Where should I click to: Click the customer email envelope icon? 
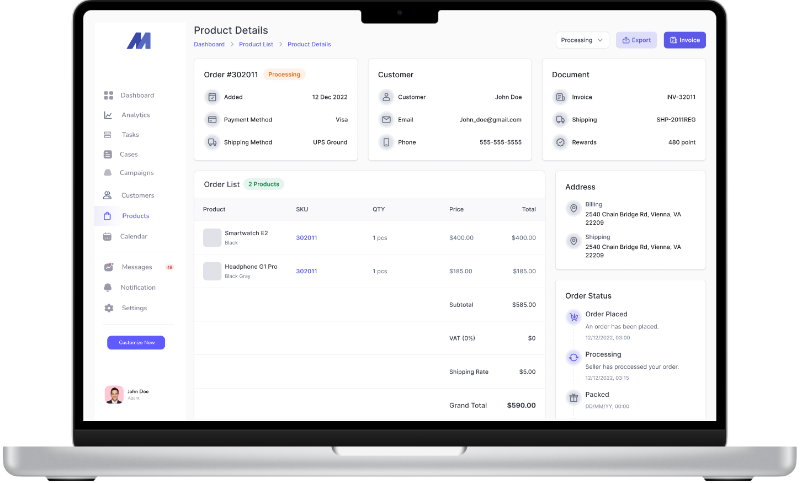386,120
